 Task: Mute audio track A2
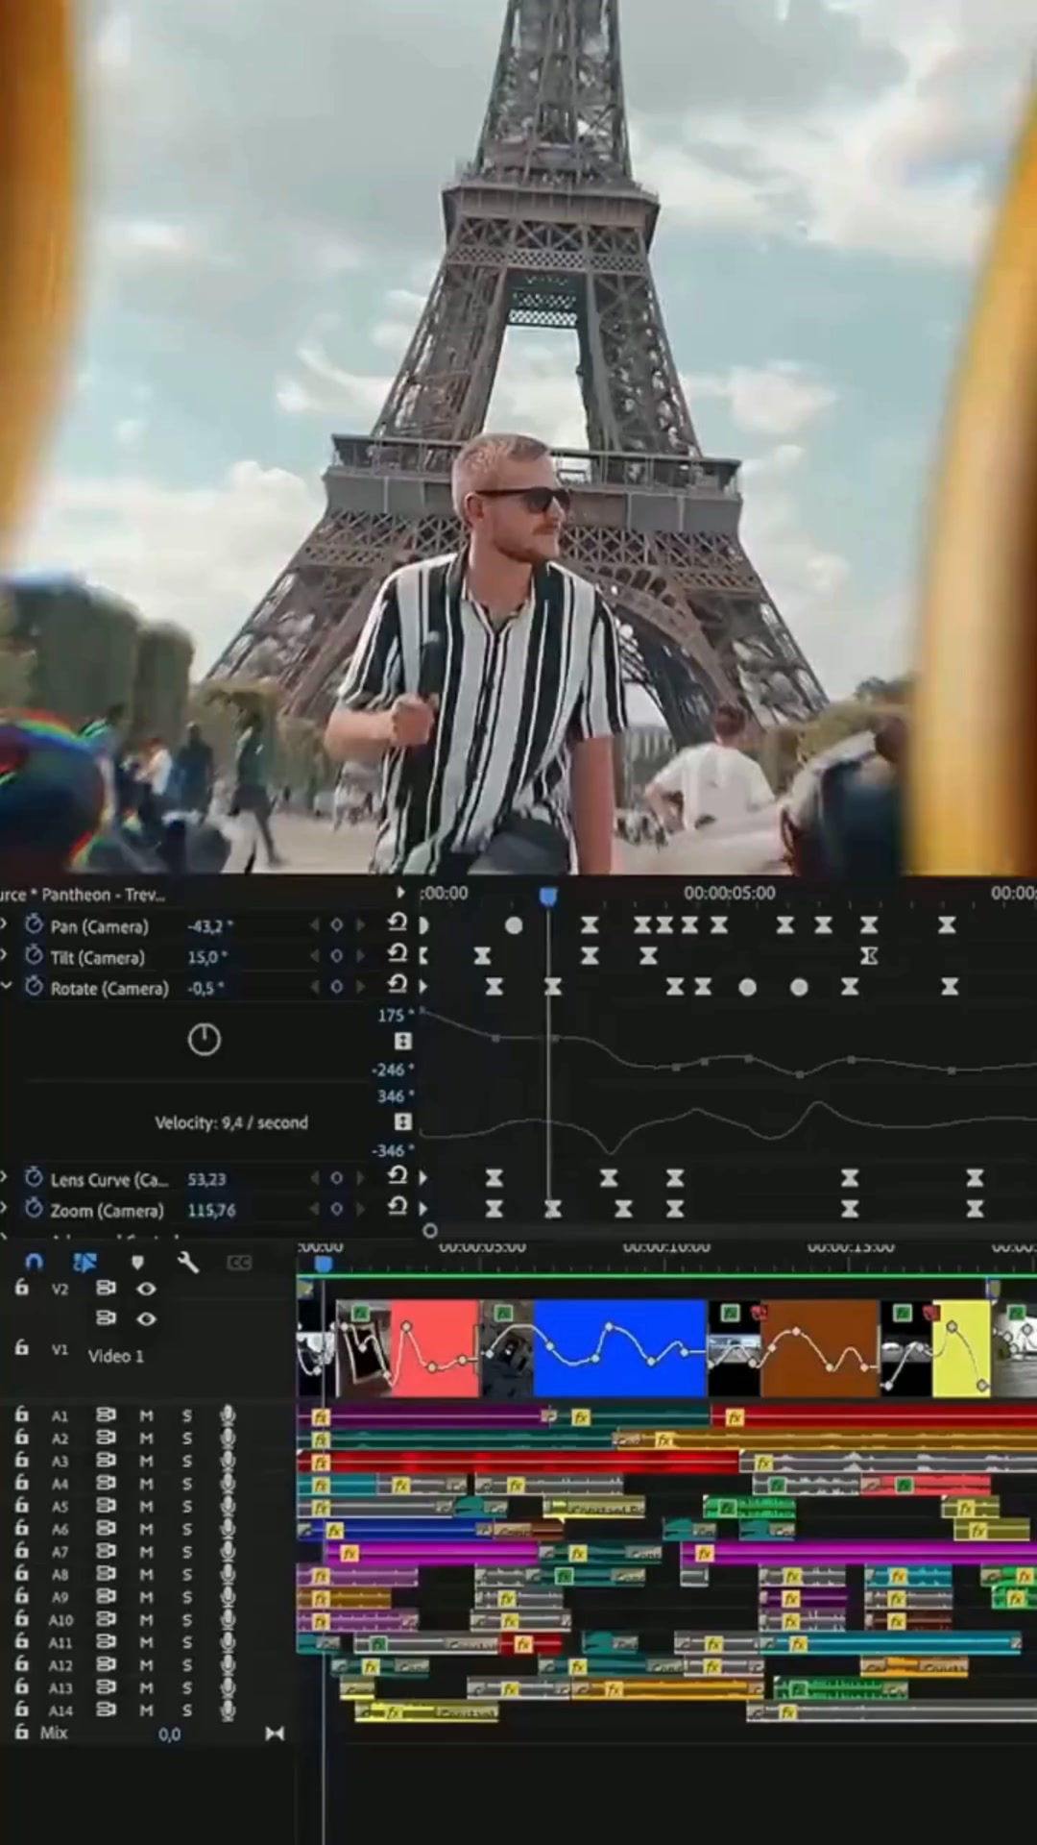[x=146, y=1439]
